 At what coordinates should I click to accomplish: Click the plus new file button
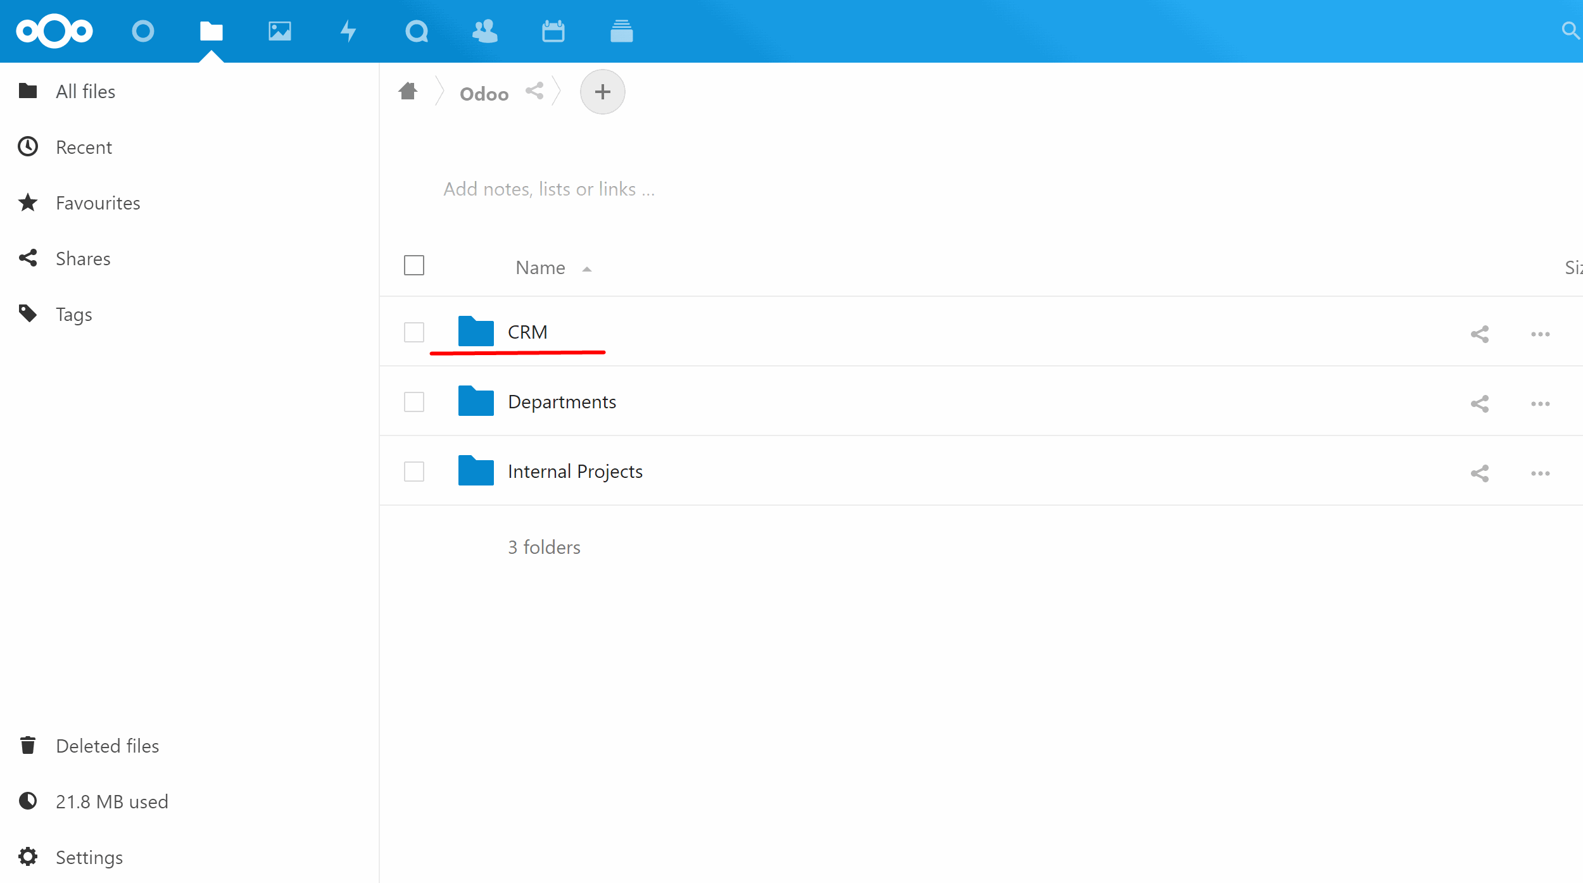[603, 92]
